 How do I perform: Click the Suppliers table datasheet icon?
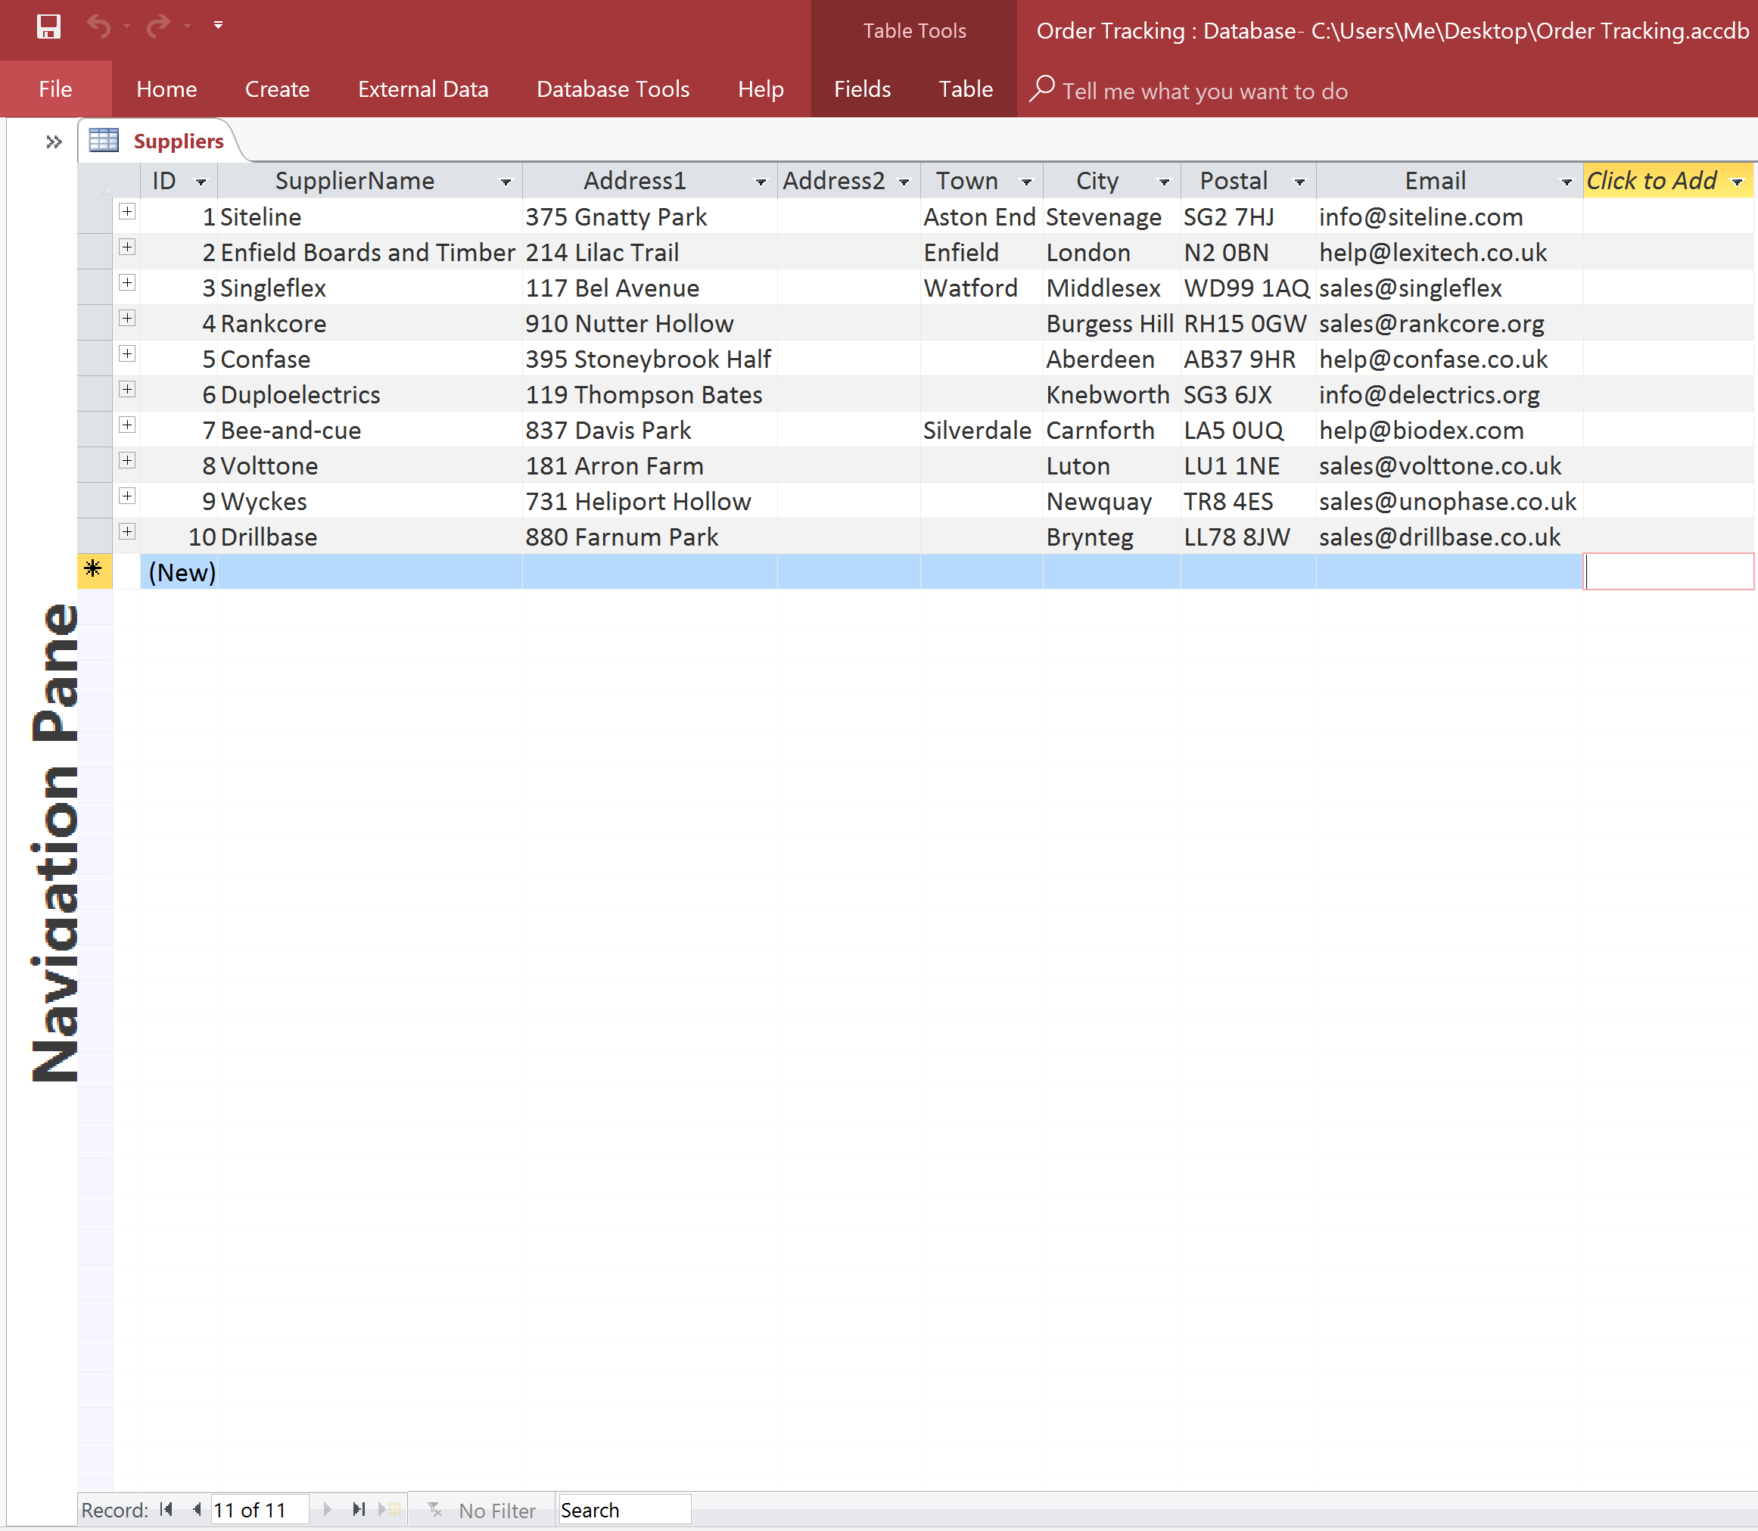point(104,140)
